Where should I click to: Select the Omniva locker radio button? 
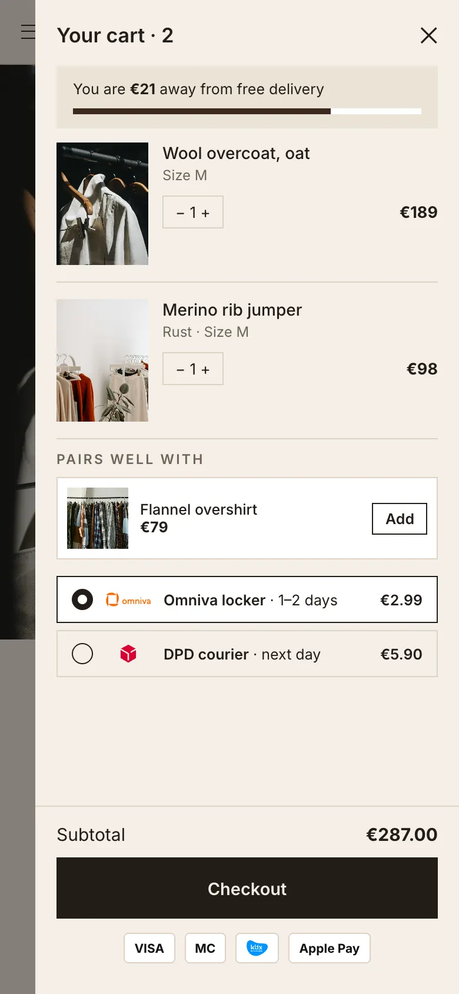coord(82,600)
